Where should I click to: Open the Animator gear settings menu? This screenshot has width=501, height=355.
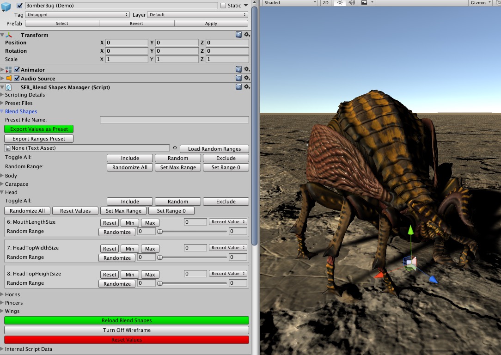point(247,69)
